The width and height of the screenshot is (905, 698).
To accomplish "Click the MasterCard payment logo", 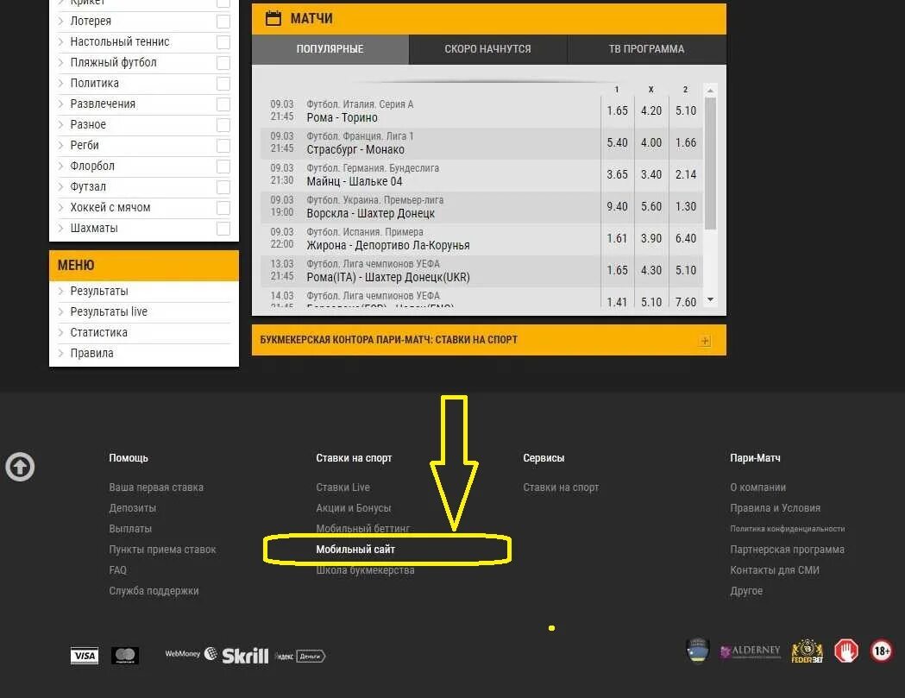I will pos(125,655).
